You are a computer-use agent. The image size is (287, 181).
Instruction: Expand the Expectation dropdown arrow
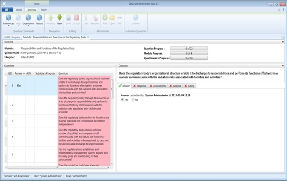tap(28, 26)
